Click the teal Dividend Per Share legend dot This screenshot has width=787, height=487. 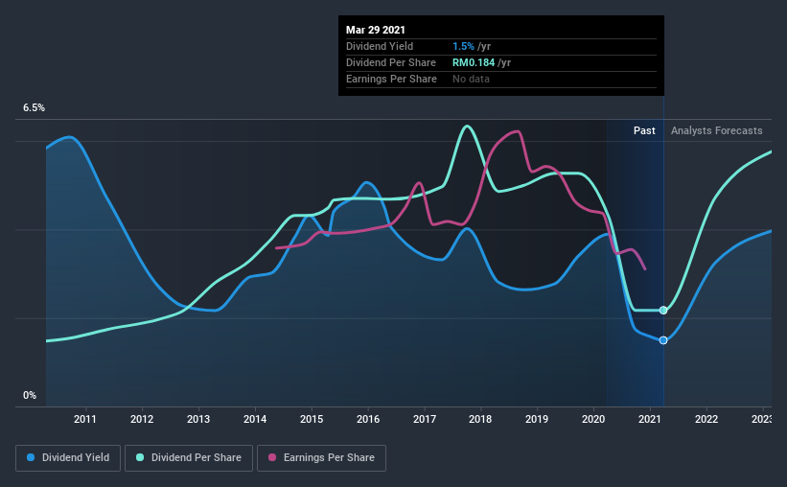[140, 457]
